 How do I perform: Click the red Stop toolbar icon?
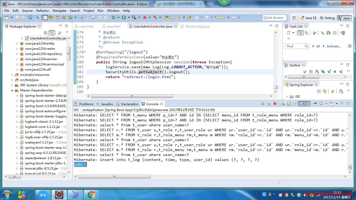(145, 17)
